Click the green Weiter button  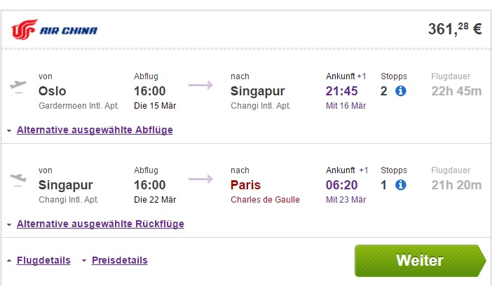[421, 261]
